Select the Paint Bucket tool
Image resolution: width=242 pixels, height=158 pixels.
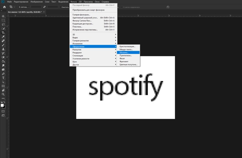3,61
